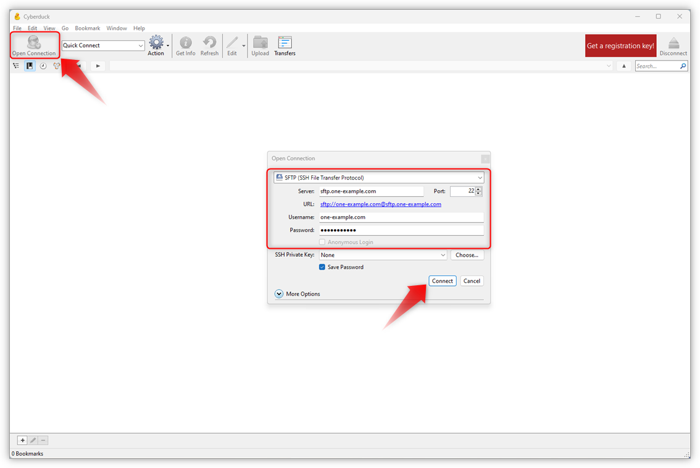Increase the Port value with stepper
Image resolution: width=700 pixels, height=468 pixels.
click(x=478, y=189)
